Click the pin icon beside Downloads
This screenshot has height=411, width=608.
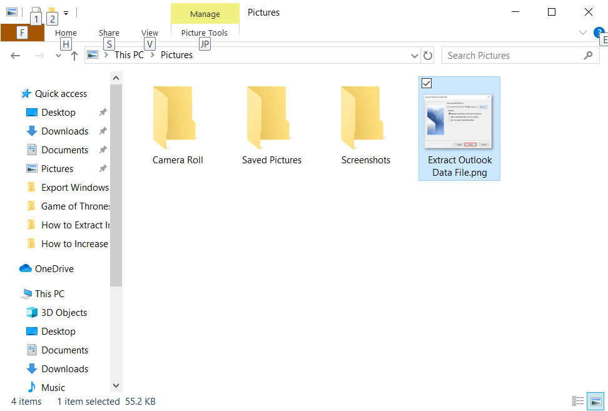(103, 131)
